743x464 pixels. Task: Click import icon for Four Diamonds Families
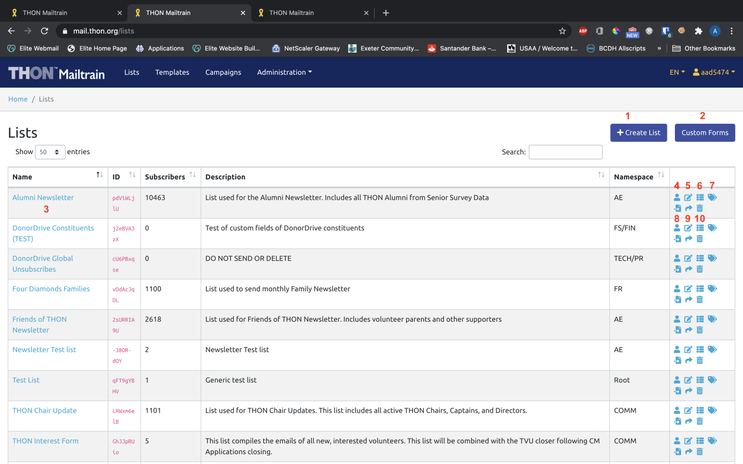point(678,300)
